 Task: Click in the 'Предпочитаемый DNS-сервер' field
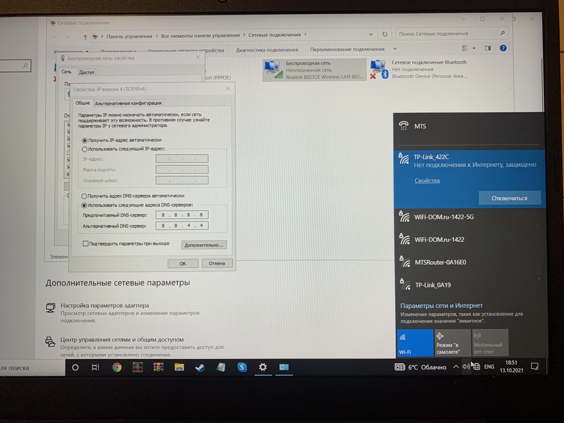(x=182, y=215)
